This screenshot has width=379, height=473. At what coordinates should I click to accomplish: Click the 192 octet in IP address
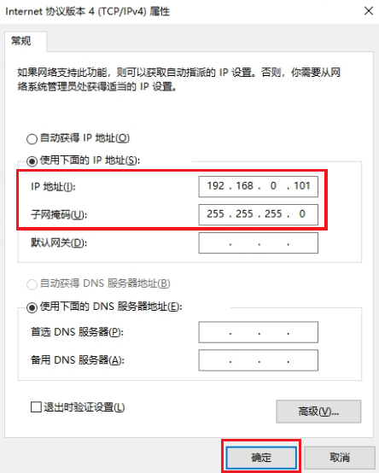point(215,186)
